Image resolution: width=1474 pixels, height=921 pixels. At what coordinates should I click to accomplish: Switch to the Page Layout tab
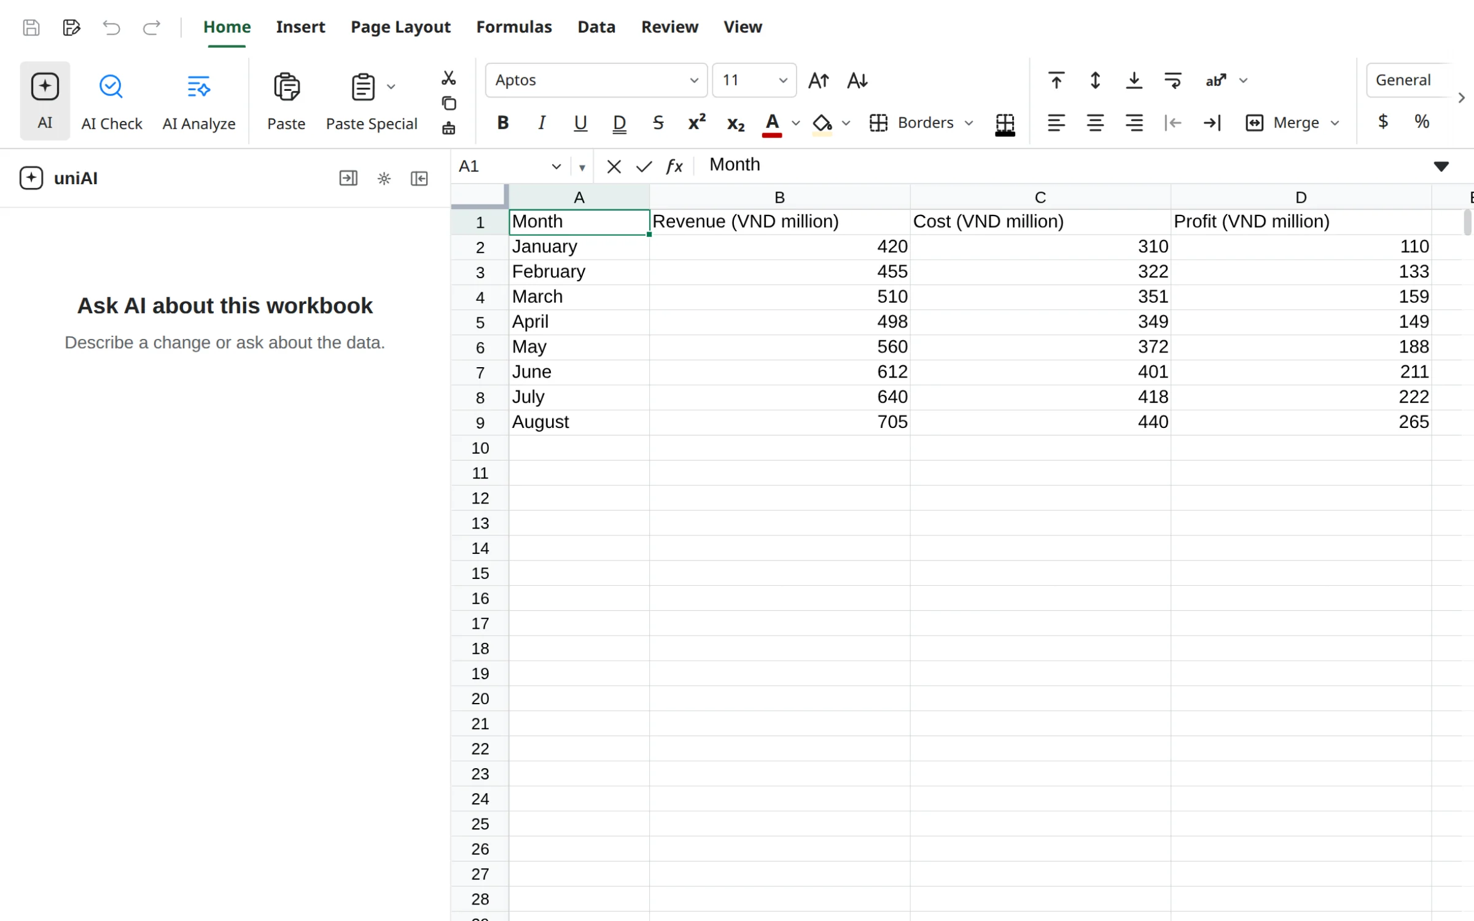[400, 27]
